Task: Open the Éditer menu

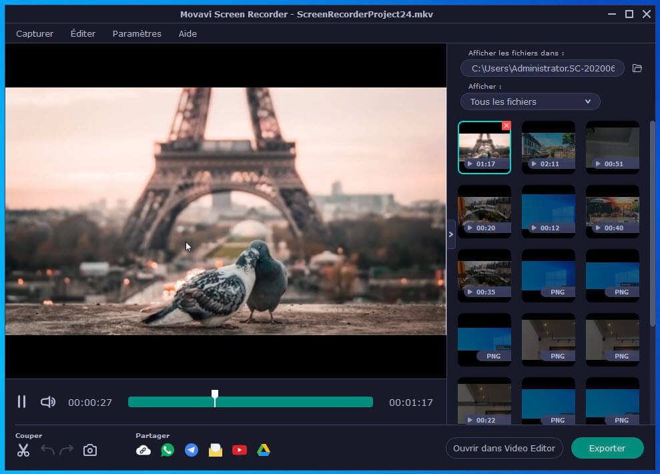Action: pyautogui.click(x=83, y=33)
